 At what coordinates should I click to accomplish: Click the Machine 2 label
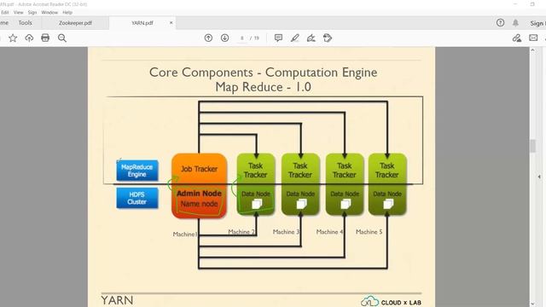(241, 232)
